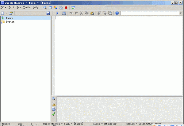Open the File menu

pos(3,7)
